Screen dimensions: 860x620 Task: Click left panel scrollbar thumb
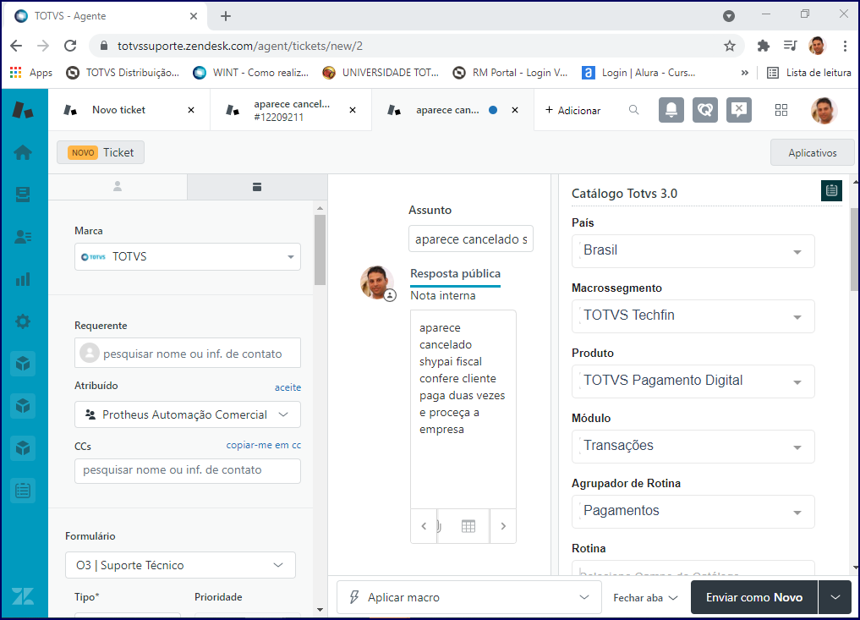tap(320, 250)
